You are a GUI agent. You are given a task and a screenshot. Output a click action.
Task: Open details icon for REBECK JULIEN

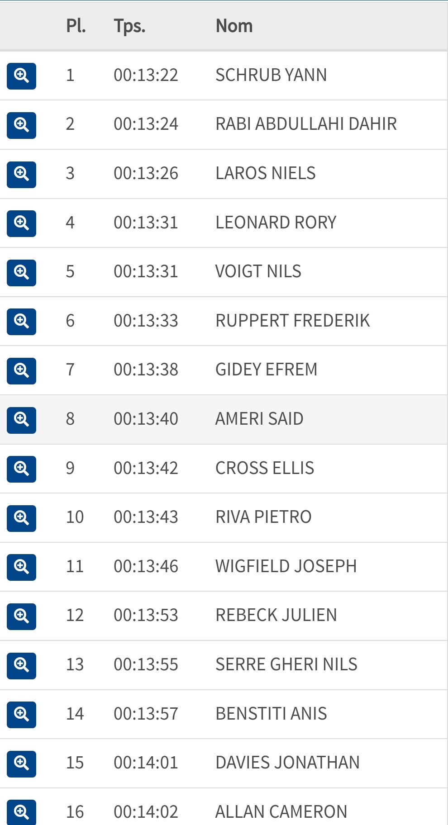click(x=21, y=616)
